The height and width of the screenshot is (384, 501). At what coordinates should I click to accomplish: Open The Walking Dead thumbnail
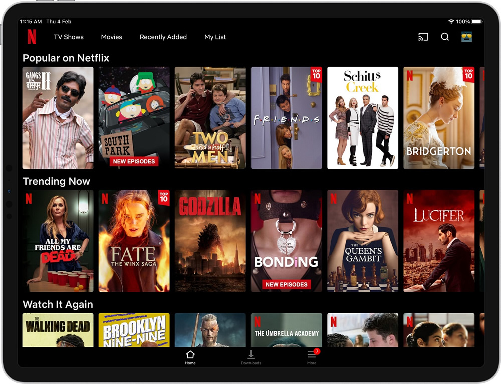pyautogui.click(x=58, y=330)
